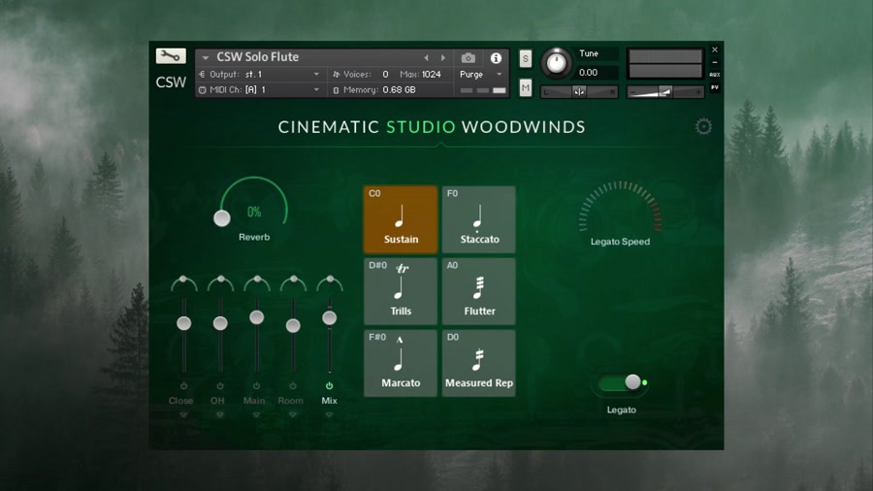Viewport: 873px width, 491px height.
Task: Click the Tune knob
Action: coord(556,63)
